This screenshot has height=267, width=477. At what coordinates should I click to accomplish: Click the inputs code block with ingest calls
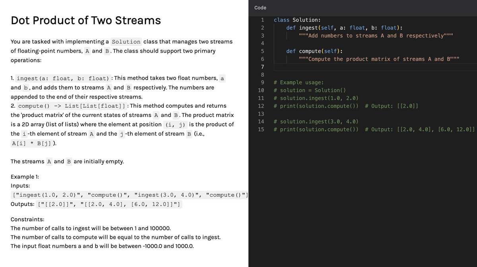[x=130, y=195]
